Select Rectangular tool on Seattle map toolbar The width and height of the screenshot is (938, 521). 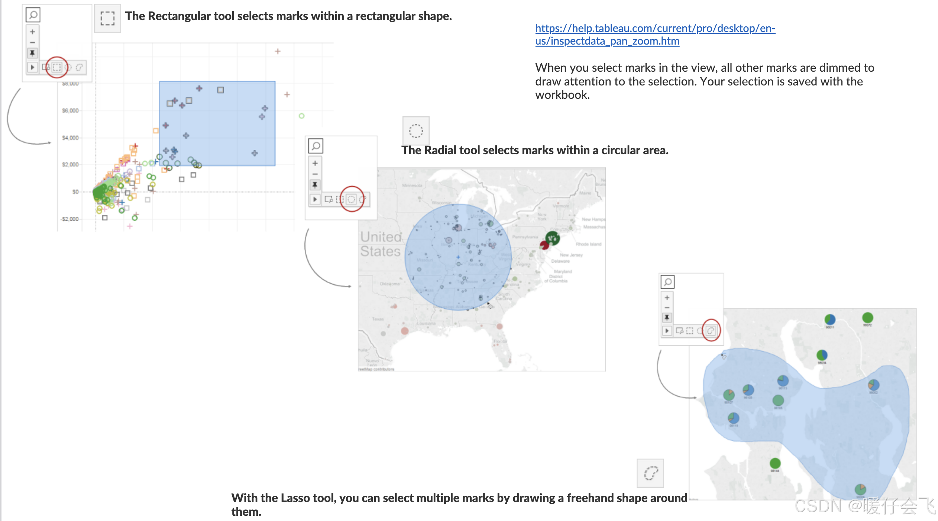690,330
